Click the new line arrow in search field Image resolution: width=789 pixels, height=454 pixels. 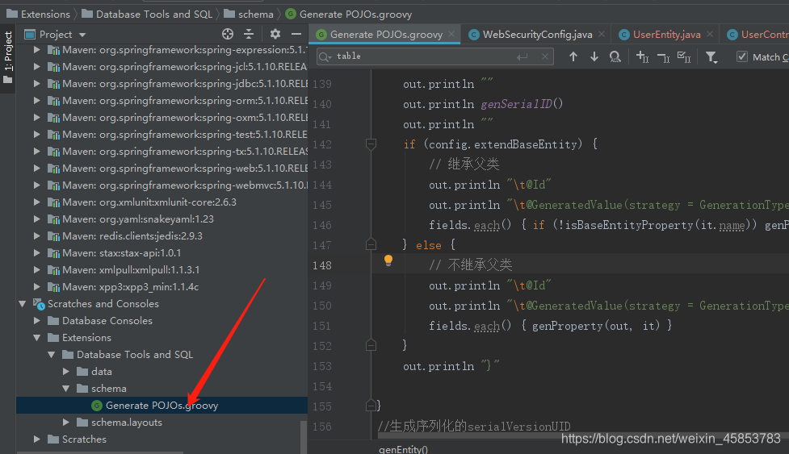coord(523,56)
